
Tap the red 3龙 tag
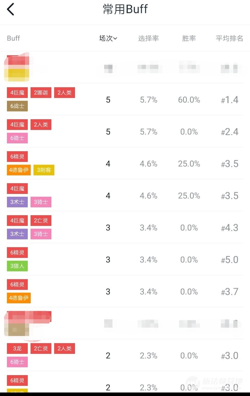tap(17, 348)
